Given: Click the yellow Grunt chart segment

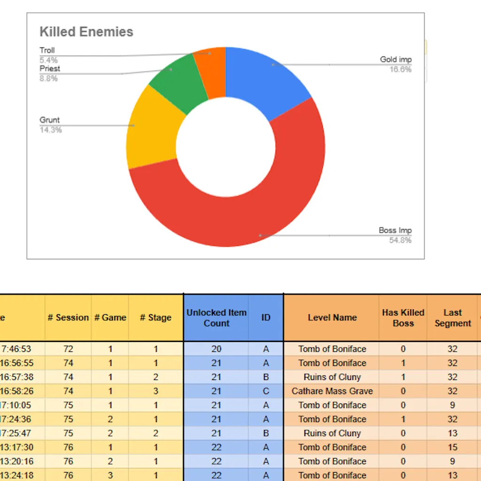Looking at the screenshot, I should [x=151, y=127].
